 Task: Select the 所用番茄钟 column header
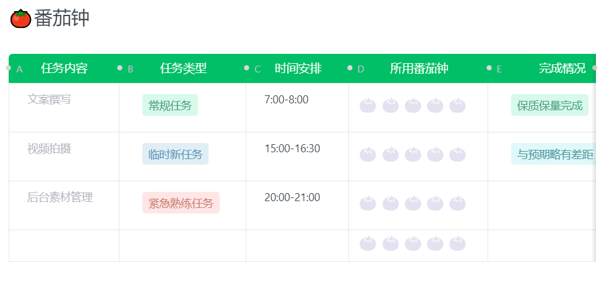(x=418, y=69)
